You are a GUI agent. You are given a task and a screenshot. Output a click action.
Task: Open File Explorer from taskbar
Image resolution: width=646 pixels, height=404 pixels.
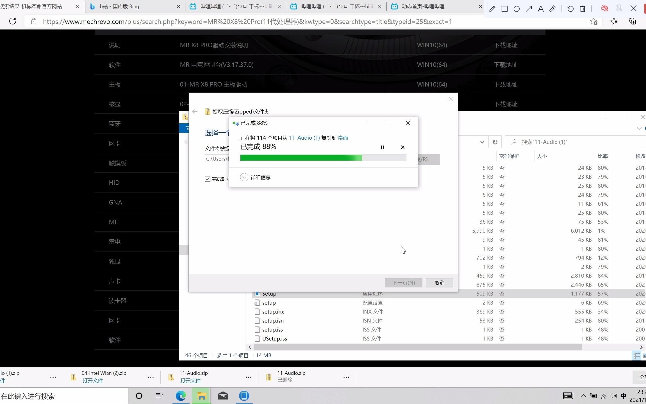pyautogui.click(x=201, y=396)
